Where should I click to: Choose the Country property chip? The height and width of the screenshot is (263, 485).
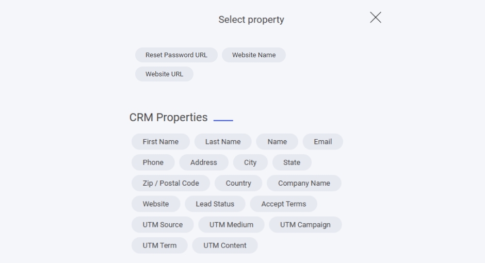(x=238, y=183)
